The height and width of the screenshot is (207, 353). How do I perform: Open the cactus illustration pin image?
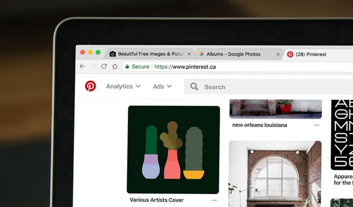click(173, 149)
